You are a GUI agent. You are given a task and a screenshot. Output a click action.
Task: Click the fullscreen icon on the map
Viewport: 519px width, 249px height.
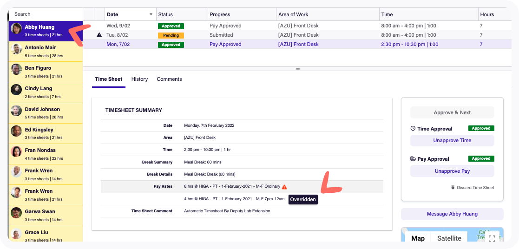click(x=492, y=238)
